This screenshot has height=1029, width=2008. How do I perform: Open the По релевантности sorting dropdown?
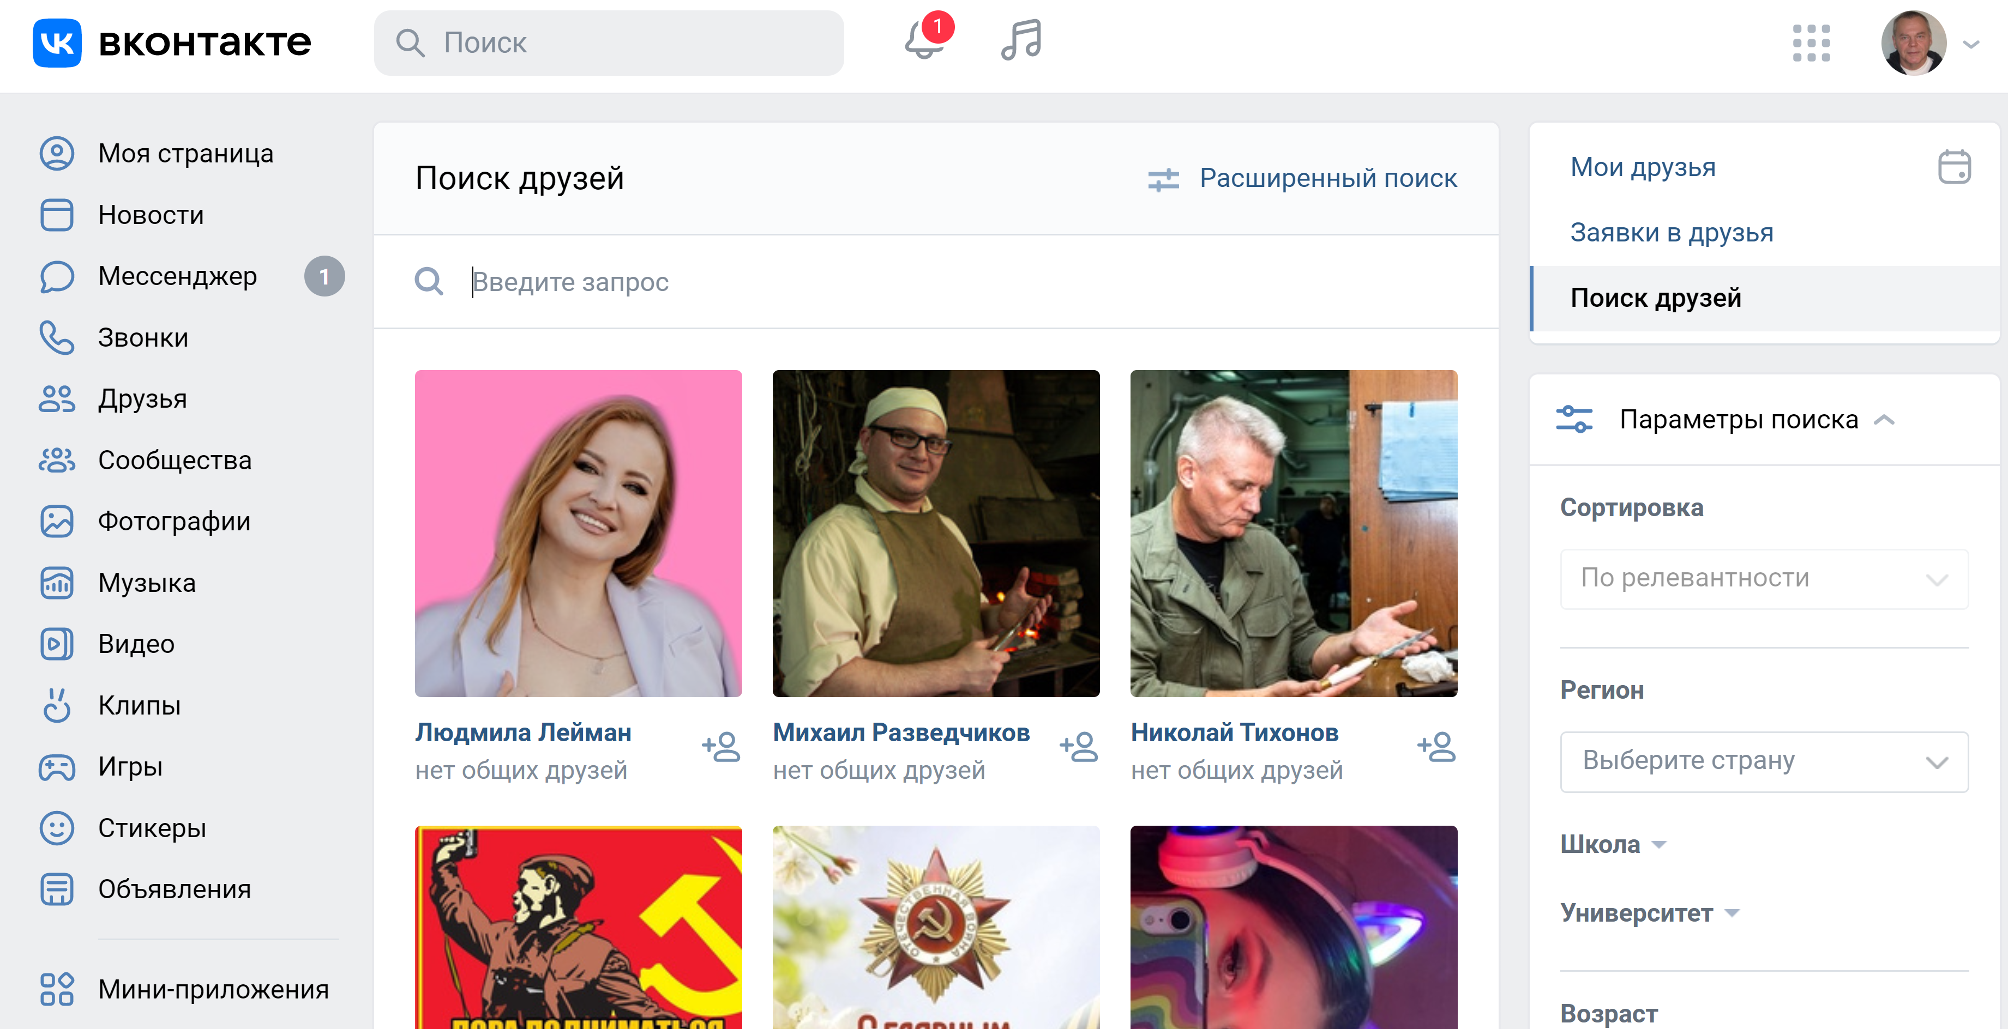(1764, 579)
